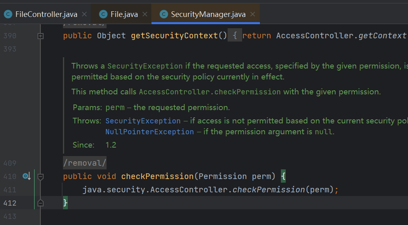The image size is (408, 225).
Task: Switch to the FileController.java tab
Action: (46, 14)
